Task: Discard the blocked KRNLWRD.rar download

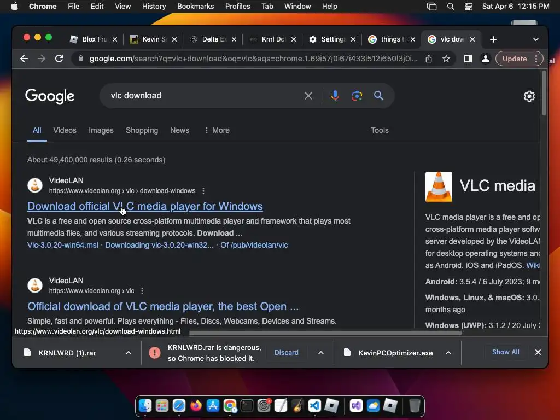Action: (286, 353)
